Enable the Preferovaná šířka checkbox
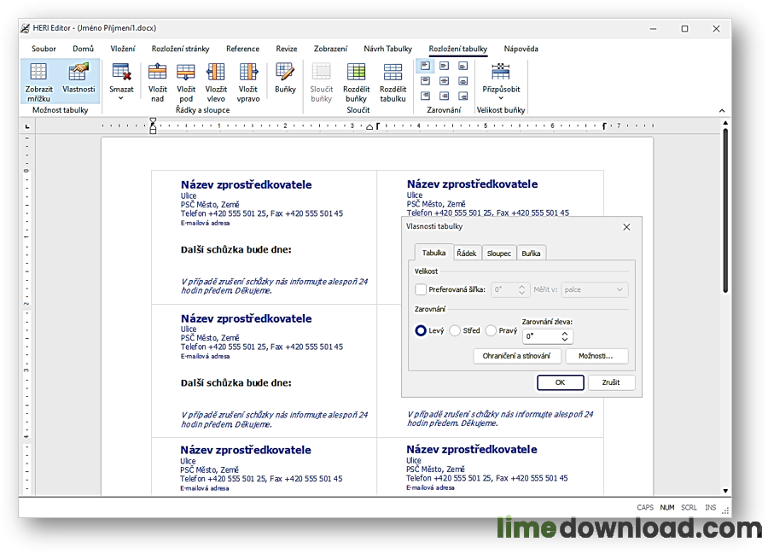Image resolution: width=768 pixels, height=554 pixels. tap(422, 289)
